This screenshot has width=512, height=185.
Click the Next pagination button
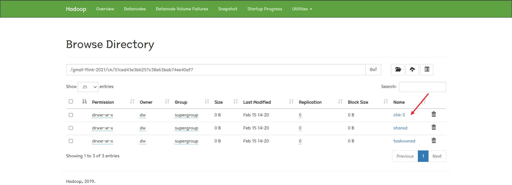pos(437,156)
